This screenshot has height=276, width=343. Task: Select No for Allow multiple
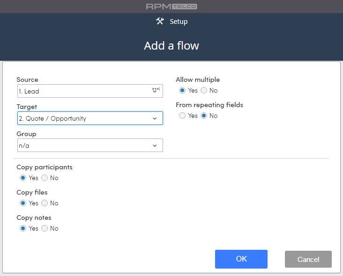pos(204,90)
